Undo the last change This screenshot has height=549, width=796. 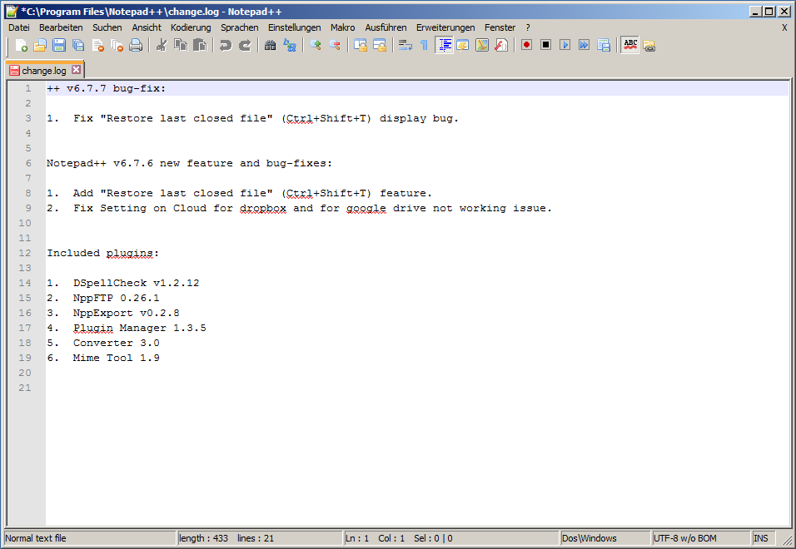[225, 45]
